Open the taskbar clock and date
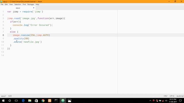 [173, 100]
